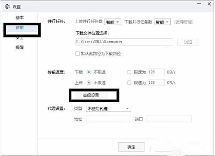This screenshot has height=156, width=215.
Task: Click the (推荐智能) hint text
Action: click(184, 22)
